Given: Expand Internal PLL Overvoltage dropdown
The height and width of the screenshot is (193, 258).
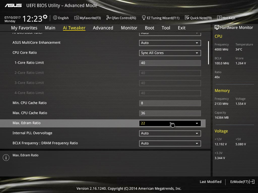Looking at the screenshot, I should [x=170, y=133].
